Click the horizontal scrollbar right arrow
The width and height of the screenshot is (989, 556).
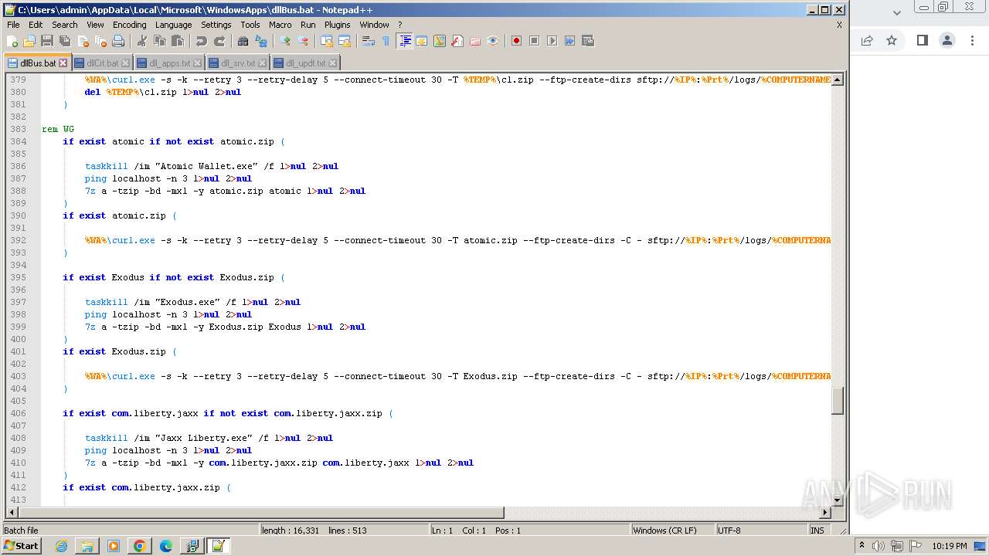pos(824,512)
